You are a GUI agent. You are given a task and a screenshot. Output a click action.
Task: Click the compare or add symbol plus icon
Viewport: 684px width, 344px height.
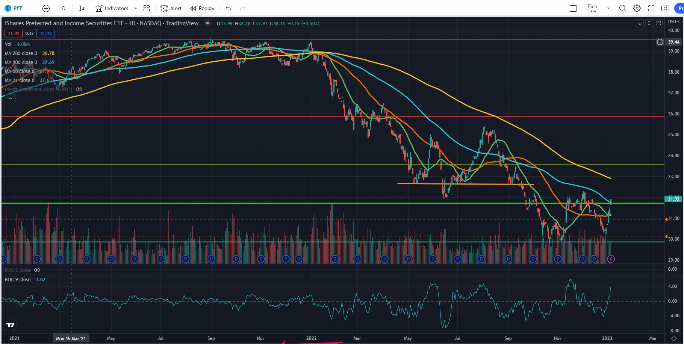[x=46, y=8]
